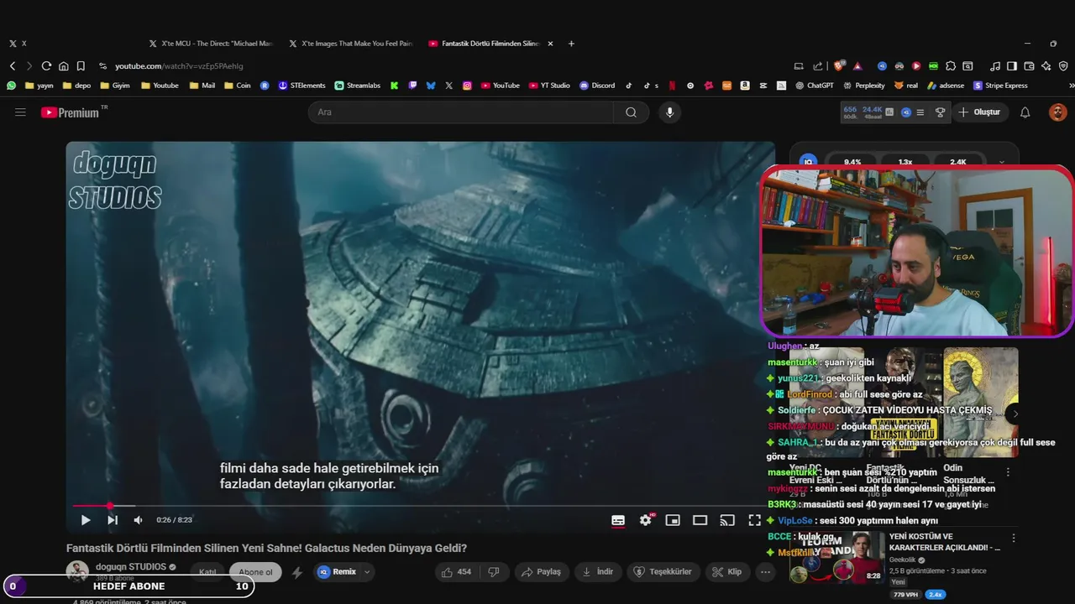
Task: Open 'Coin' bookmark folder
Action: (x=237, y=86)
